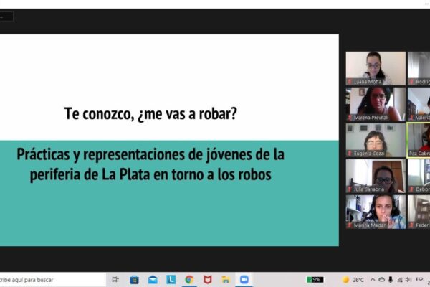Check the 29% battery indicator
Image resolution: width=430 pixels, height=287 pixels.
point(315,280)
